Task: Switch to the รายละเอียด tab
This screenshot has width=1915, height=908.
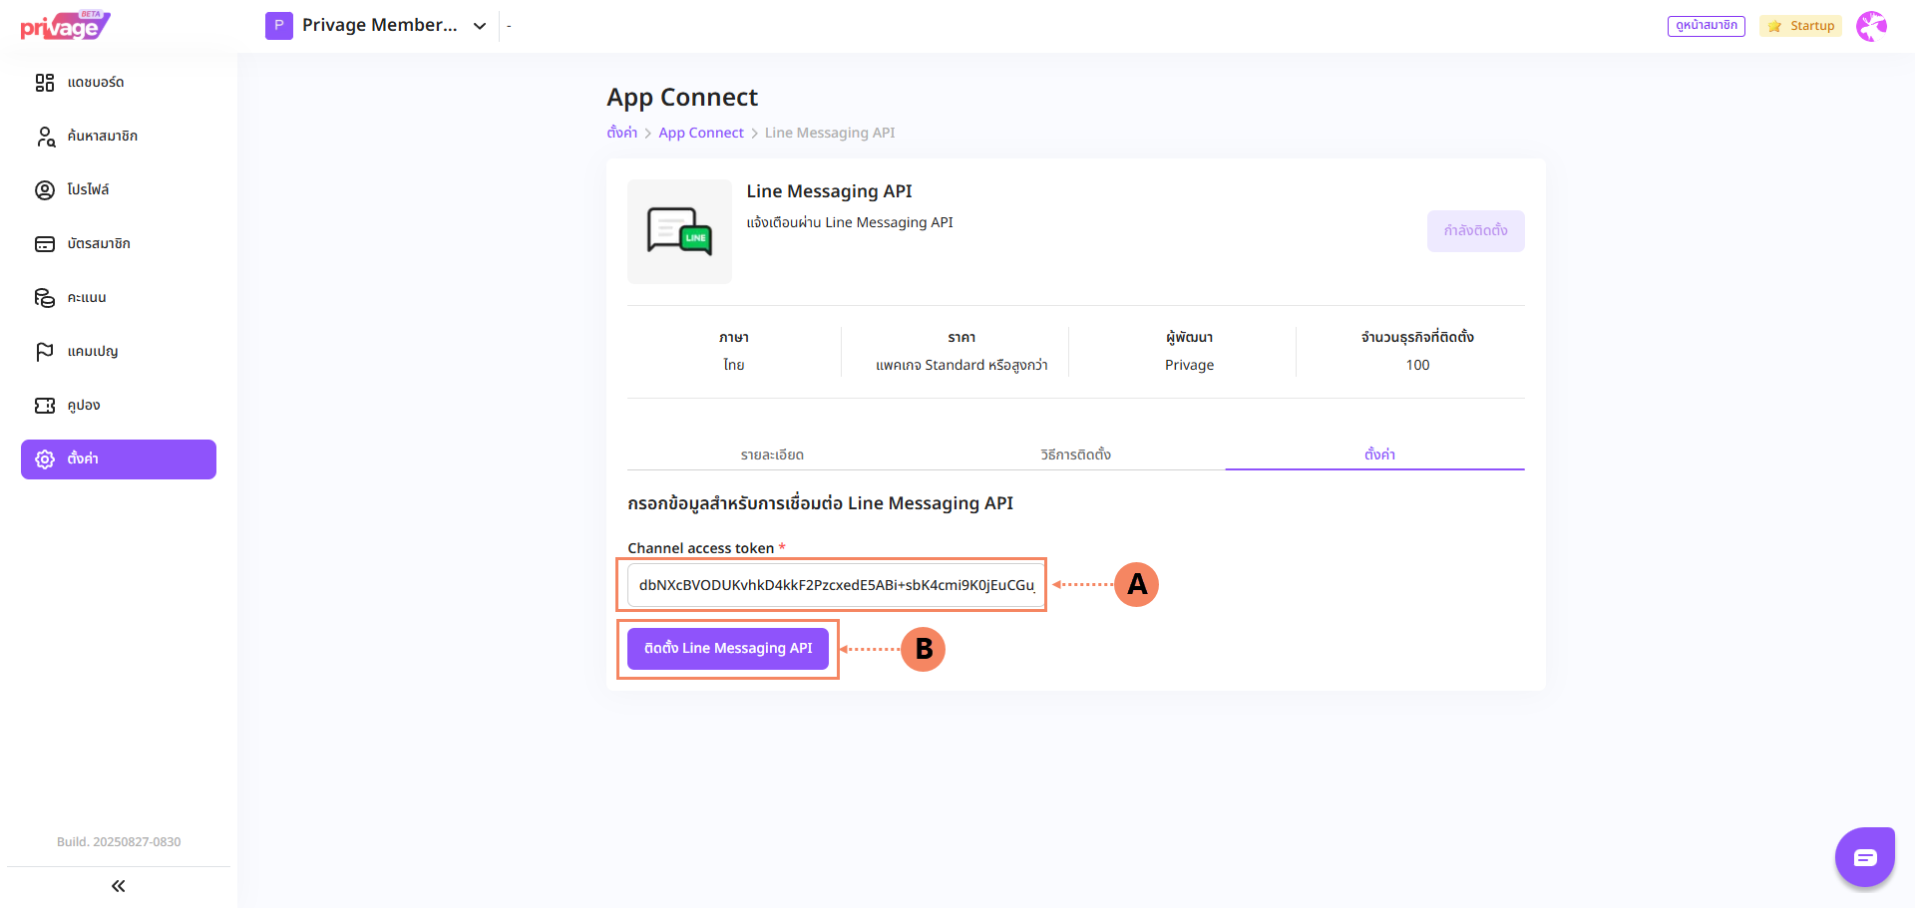Action: [772, 454]
